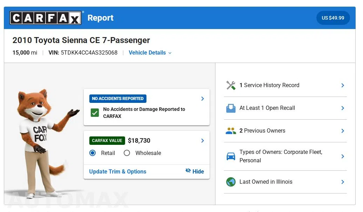Click the CARFAX logo

(46, 18)
